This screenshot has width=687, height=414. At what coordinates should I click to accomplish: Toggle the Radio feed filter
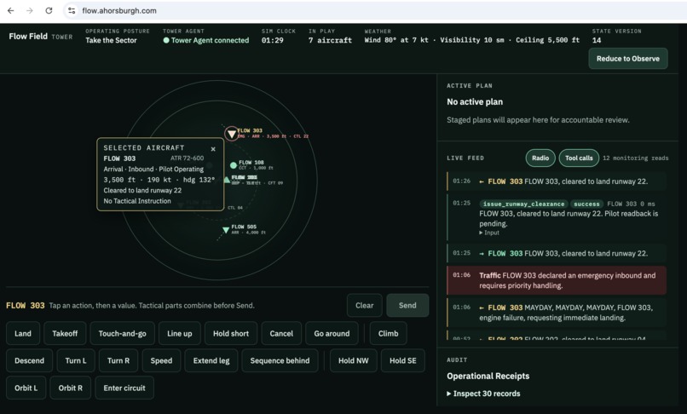click(x=540, y=158)
